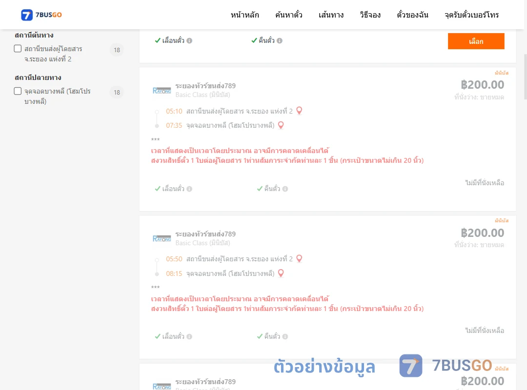Image resolution: width=527 pixels, height=390 pixels.
Task: Open map pin for 08:15 arrival stop
Action: [281, 273]
